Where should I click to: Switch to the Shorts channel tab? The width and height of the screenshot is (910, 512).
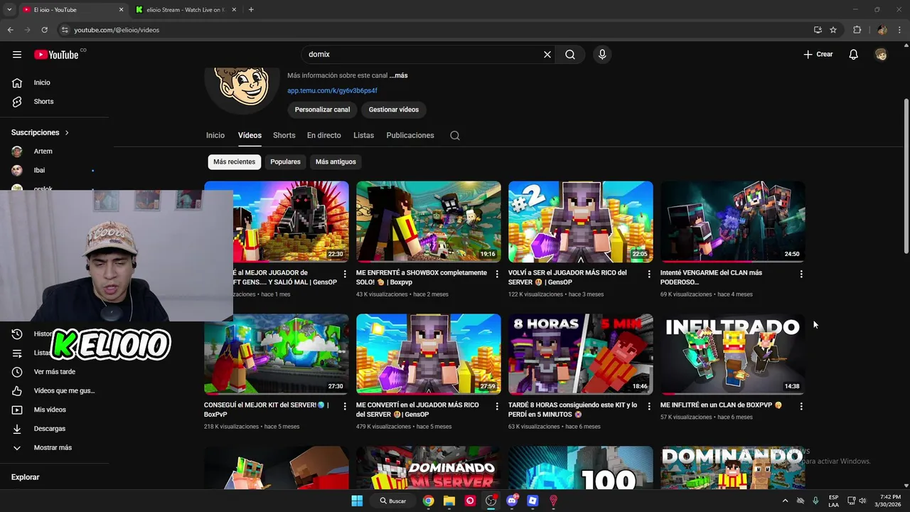click(x=284, y=135)
